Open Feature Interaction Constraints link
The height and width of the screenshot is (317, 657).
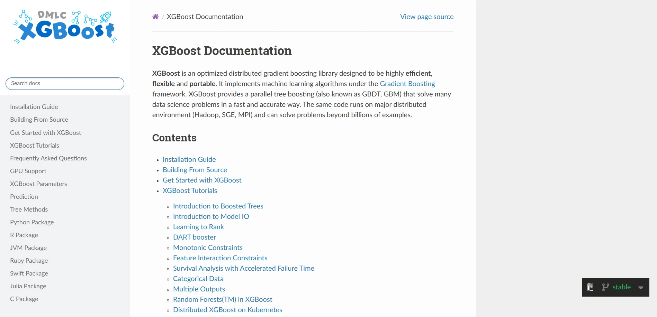pos(220,258)
